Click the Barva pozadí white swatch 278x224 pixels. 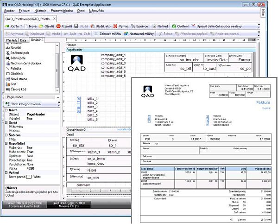click(x=29, y=177)
